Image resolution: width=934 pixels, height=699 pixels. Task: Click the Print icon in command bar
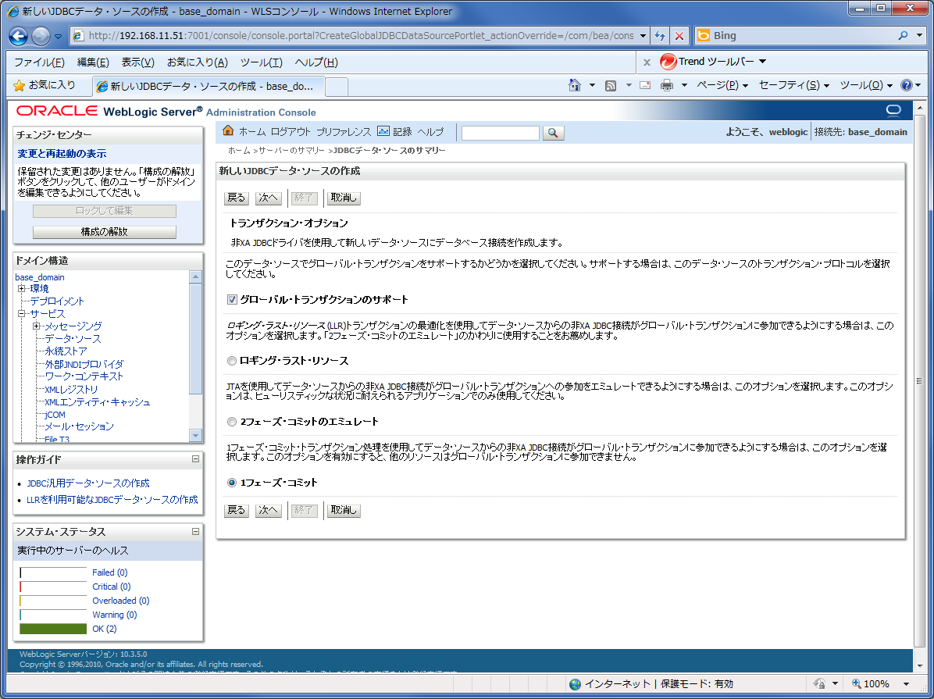click(667, 85)
